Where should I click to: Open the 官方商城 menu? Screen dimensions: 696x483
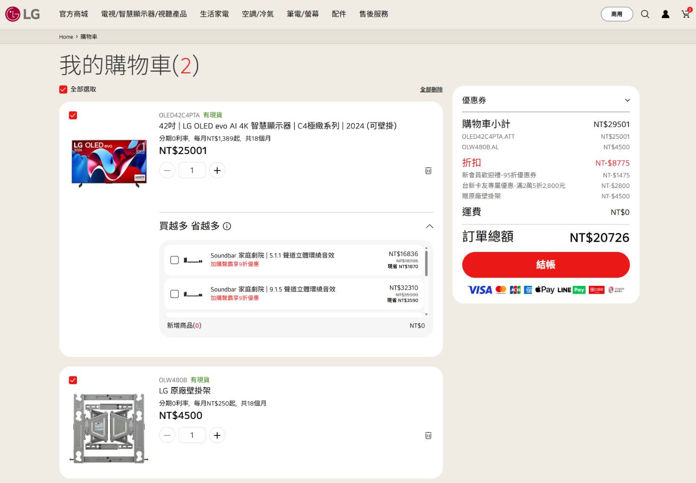tap(74, 14)
